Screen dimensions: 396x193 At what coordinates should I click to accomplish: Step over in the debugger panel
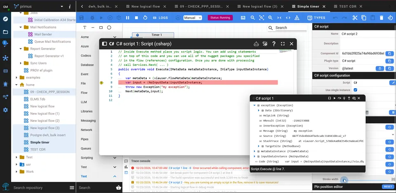[339, 98]
